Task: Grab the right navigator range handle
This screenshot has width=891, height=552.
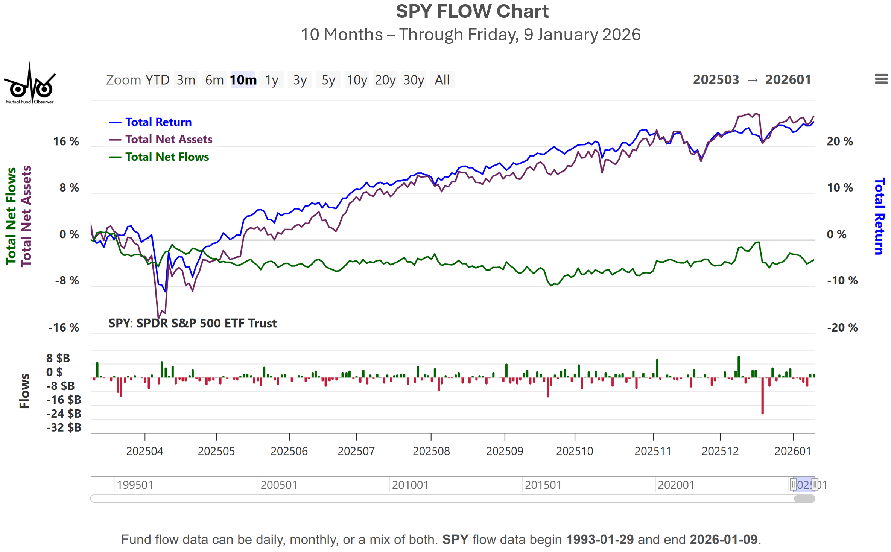Action: click(815, 485)
